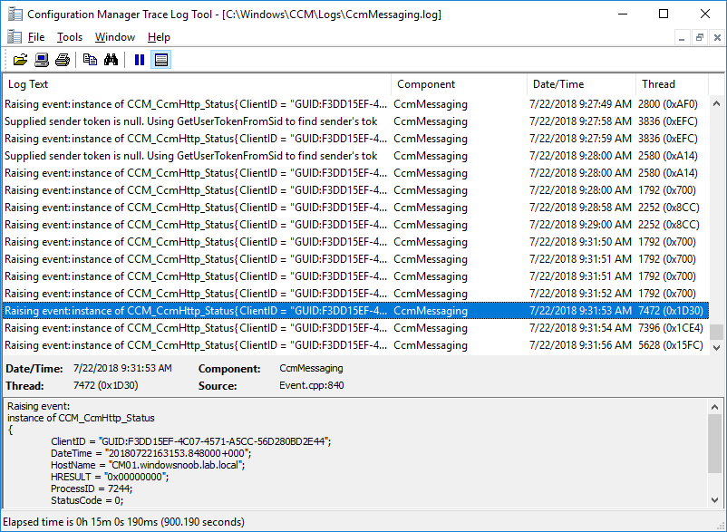
Task: Select the row at 9:31:50 AM
Action: (x=356, y=242)
